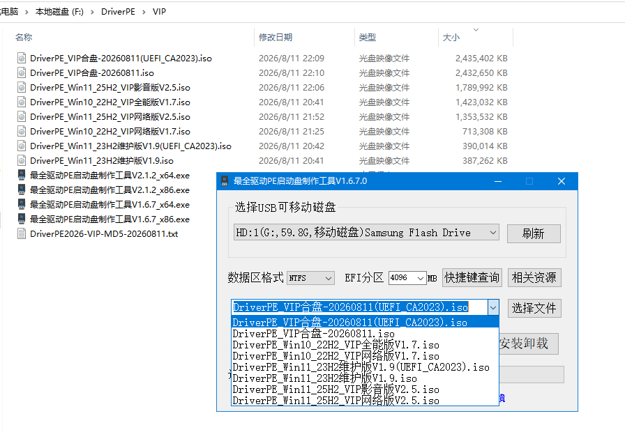
Task: Select file name 最全驱动PE启动盘制作工具V1.6.7_x86.exe
Action: [110, 219]
